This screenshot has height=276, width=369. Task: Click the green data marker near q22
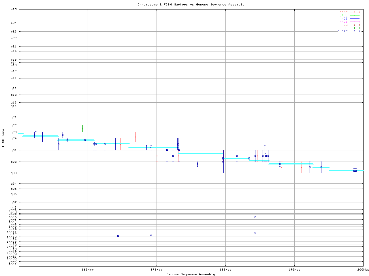(x=82, y=129)
